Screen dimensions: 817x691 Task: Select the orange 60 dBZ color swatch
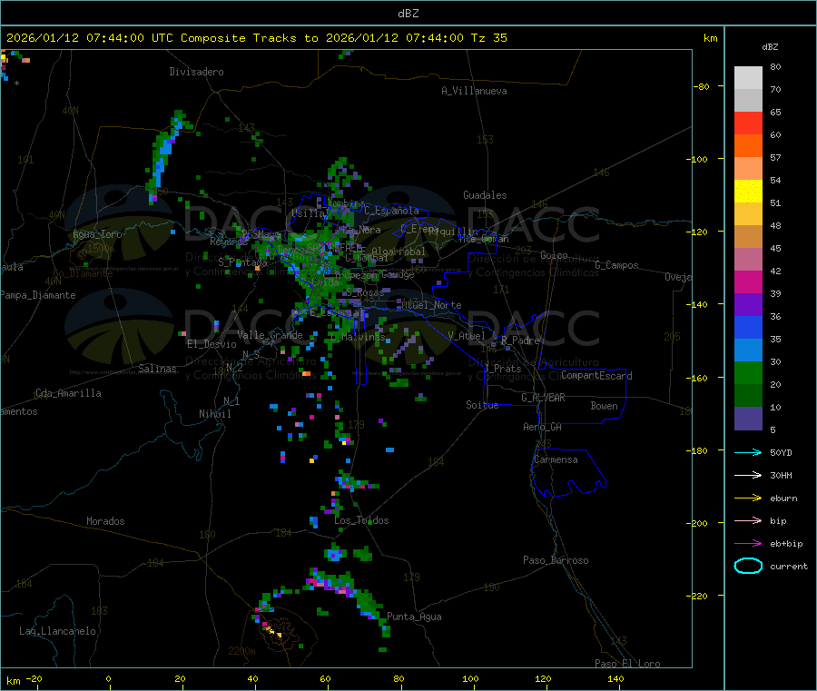tap(748, 146)
